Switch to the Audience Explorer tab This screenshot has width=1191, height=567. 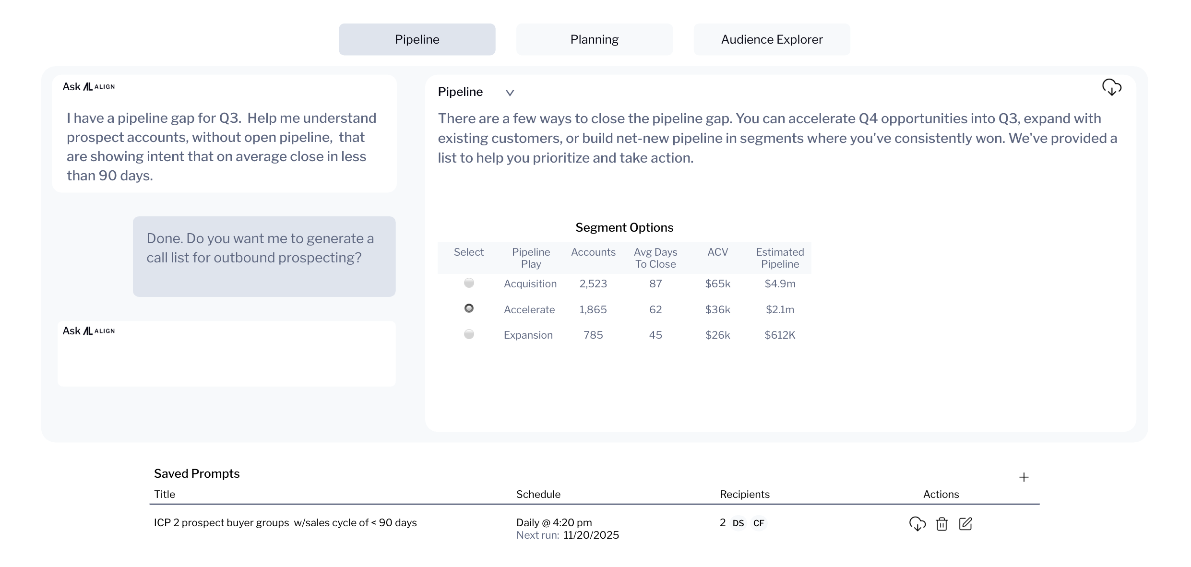point(772,39)
